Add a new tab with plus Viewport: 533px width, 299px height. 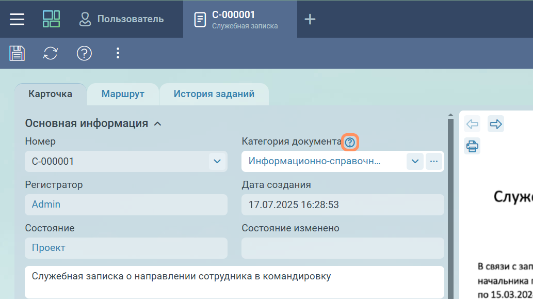point(310,19)
